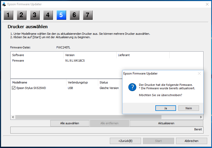Click the firmware file name FWC245TL
The height and width of the screenshot is (148, 212).
(x=63, y=47)
